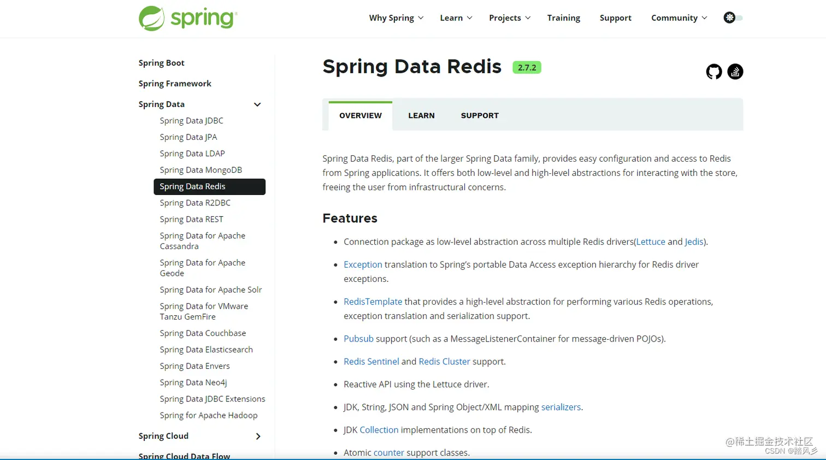This screenshot has height=460, width=826.
Task: Go to Training page
Action: pyautogui.click(x=564, y=18)
